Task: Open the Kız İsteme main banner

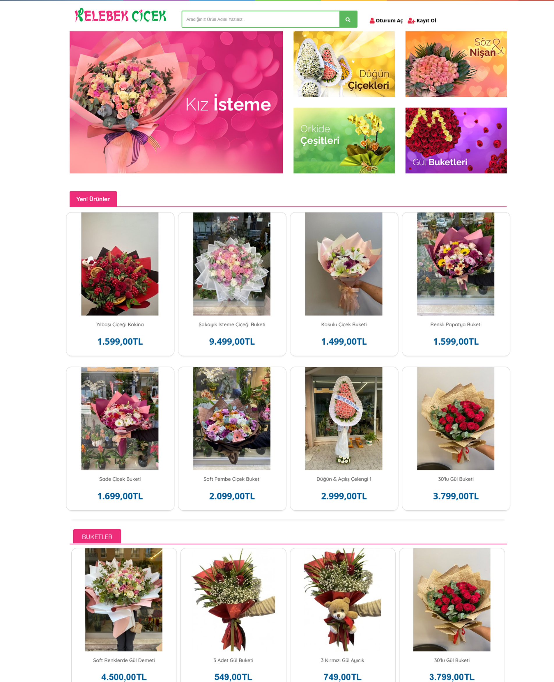Action: 176,102
